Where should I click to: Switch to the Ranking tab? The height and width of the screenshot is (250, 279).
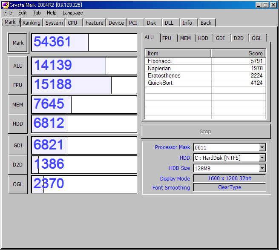(32, 23)
